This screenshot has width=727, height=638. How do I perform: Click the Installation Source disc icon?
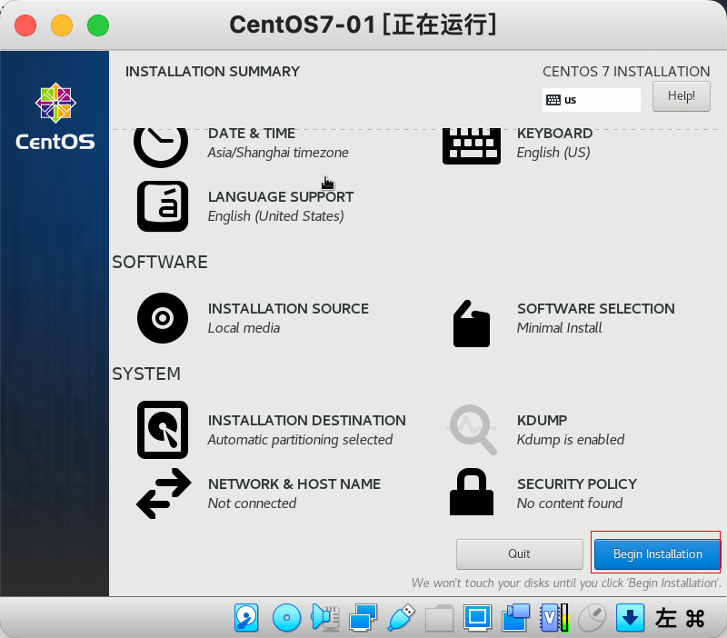coord(163,318)
